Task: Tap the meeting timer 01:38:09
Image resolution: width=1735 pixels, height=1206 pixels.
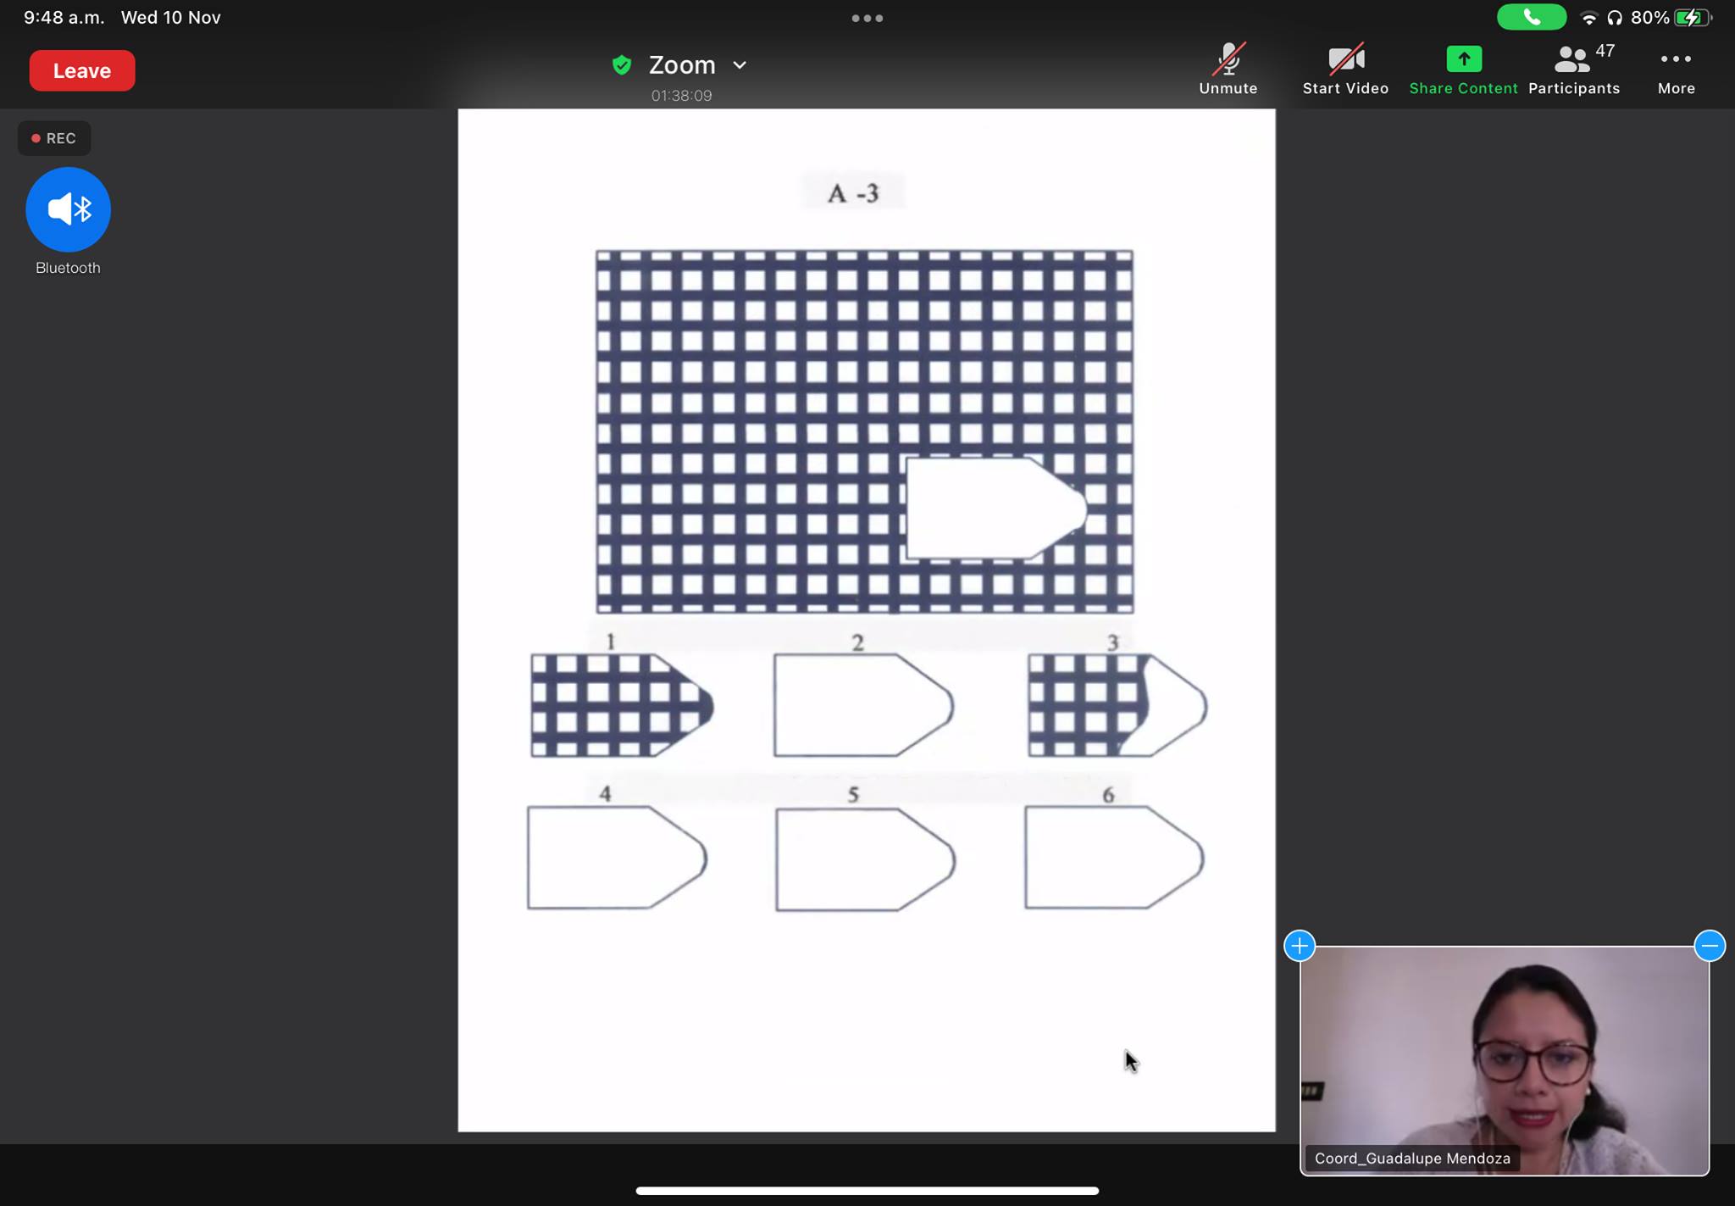Action: [x=681, y=96]
